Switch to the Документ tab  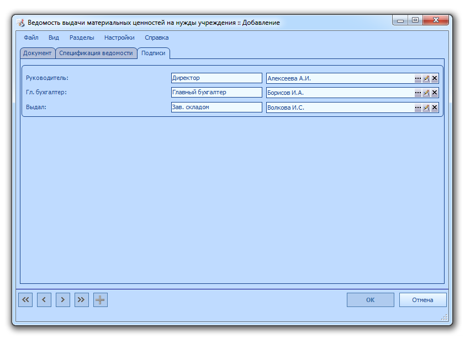(38, 53)
